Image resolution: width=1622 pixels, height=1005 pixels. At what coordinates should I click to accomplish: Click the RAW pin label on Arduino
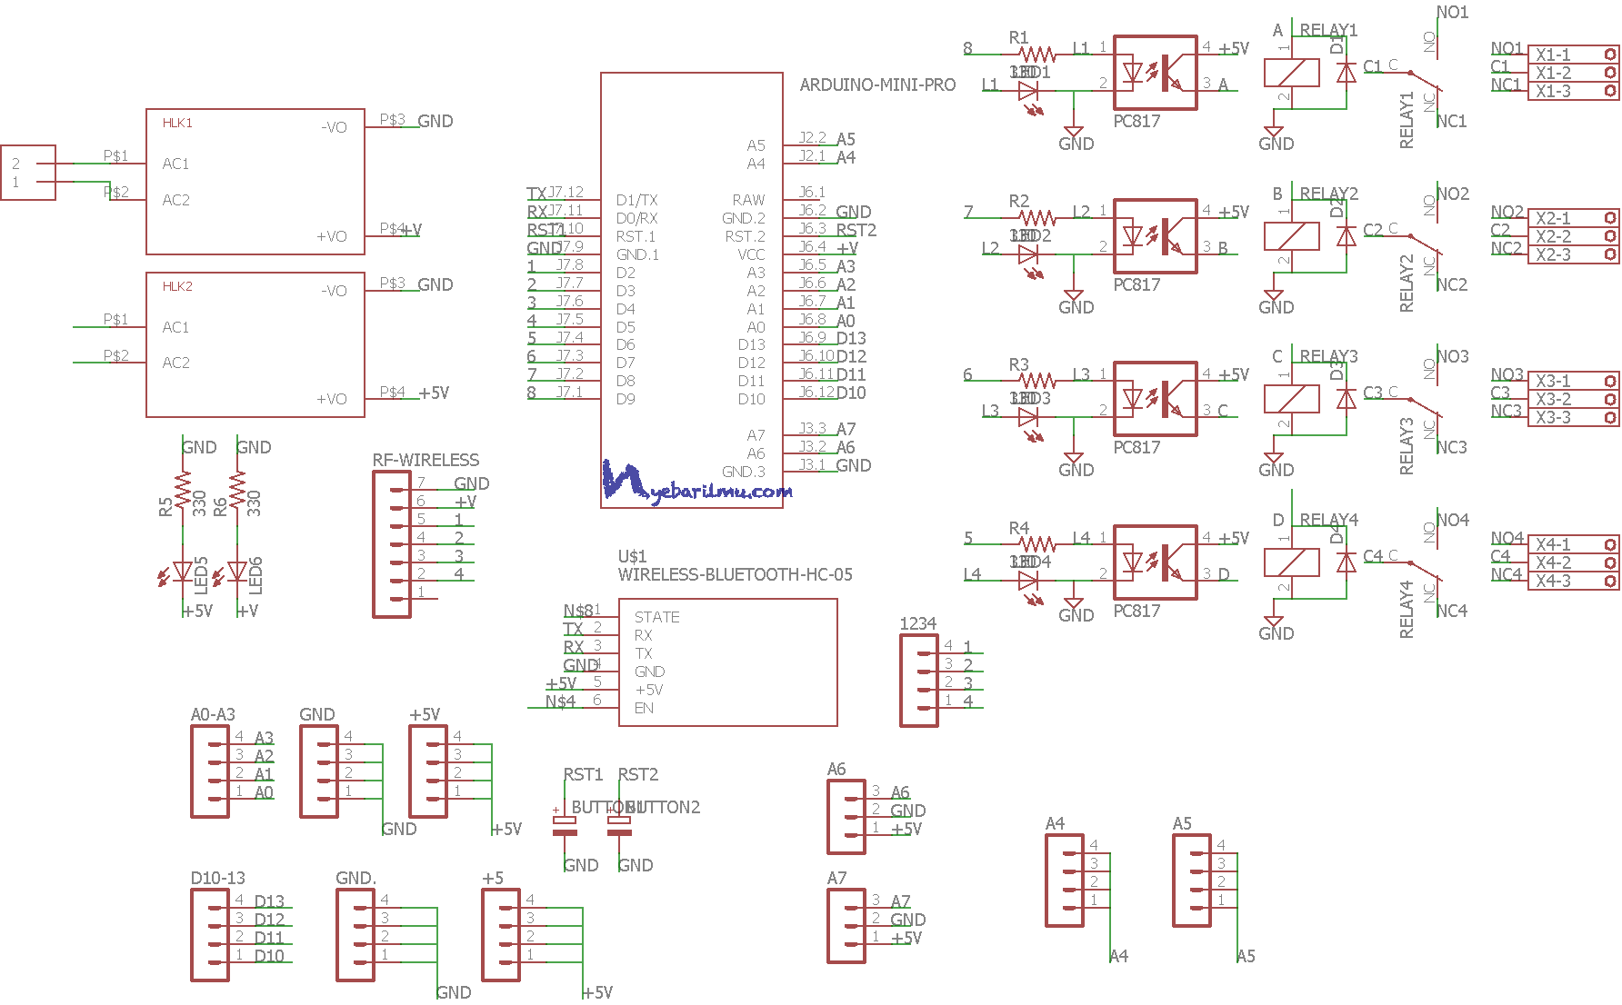748,200
